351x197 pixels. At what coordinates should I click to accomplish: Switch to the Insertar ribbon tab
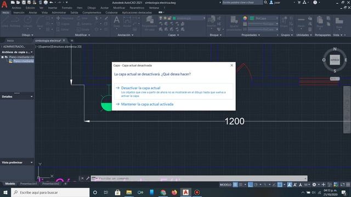click(19, 13)
